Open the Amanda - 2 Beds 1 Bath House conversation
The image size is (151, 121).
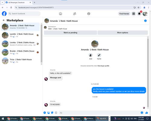[x=20, y=27]
